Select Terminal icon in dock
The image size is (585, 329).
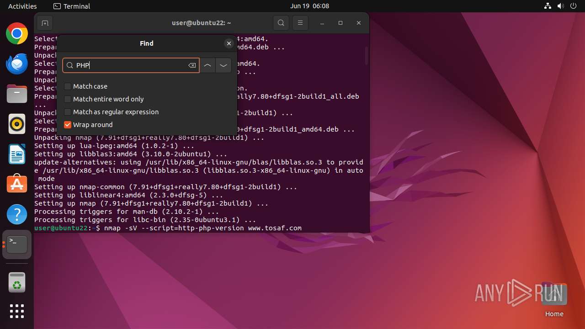pyautogui.click(x=17, y=244)
